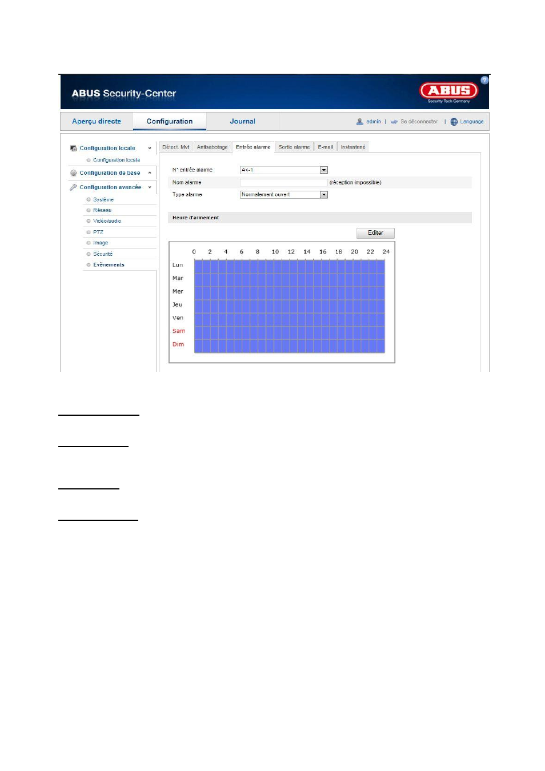545x771 pixels.
Task: Click the Configuration locale monitor icon
Action: [73, 148]
